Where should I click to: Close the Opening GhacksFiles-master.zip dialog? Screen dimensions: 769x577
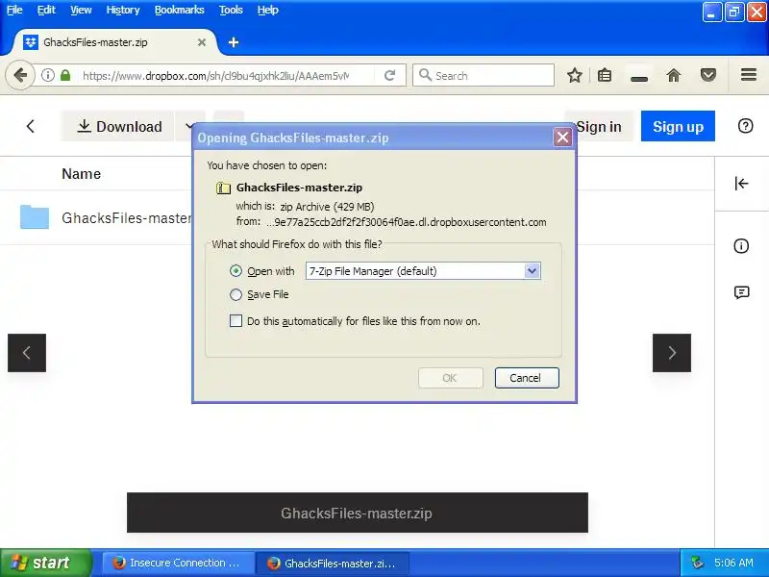[x=562, y=138]
